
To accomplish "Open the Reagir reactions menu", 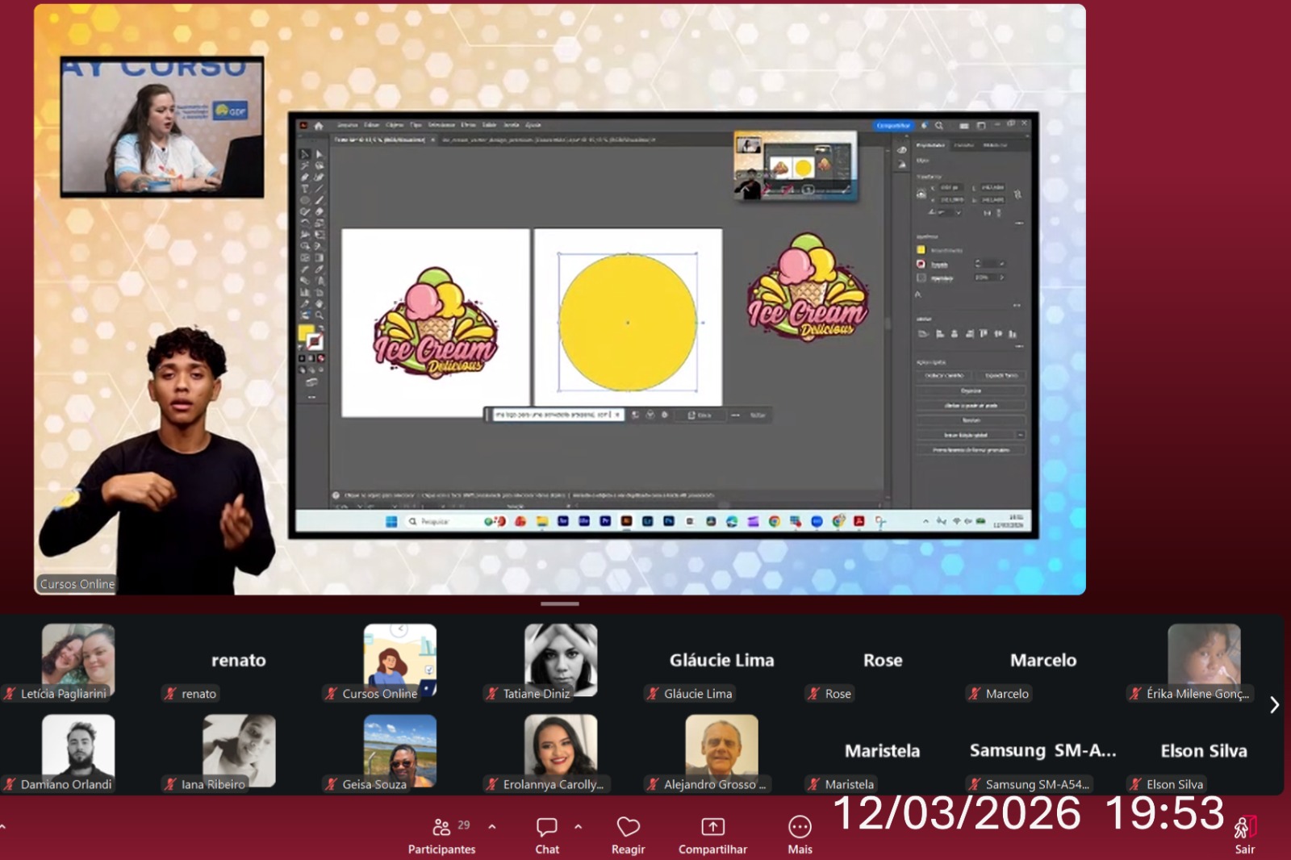I will tap(628, 835).
